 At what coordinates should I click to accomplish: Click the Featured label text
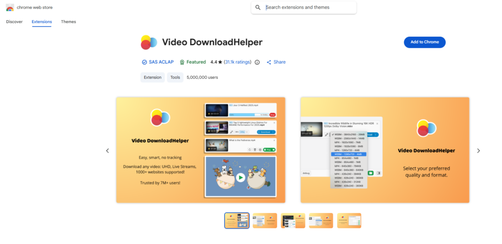[196, 62]
